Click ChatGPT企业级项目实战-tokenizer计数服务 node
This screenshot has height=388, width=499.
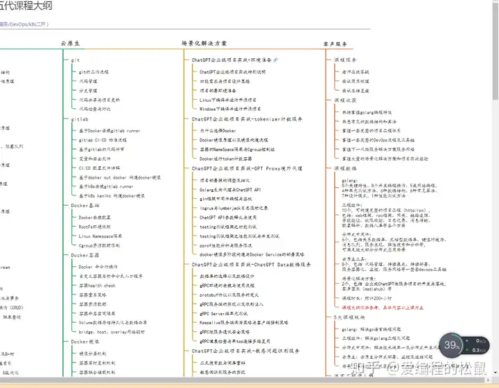(x=247, y=119)
